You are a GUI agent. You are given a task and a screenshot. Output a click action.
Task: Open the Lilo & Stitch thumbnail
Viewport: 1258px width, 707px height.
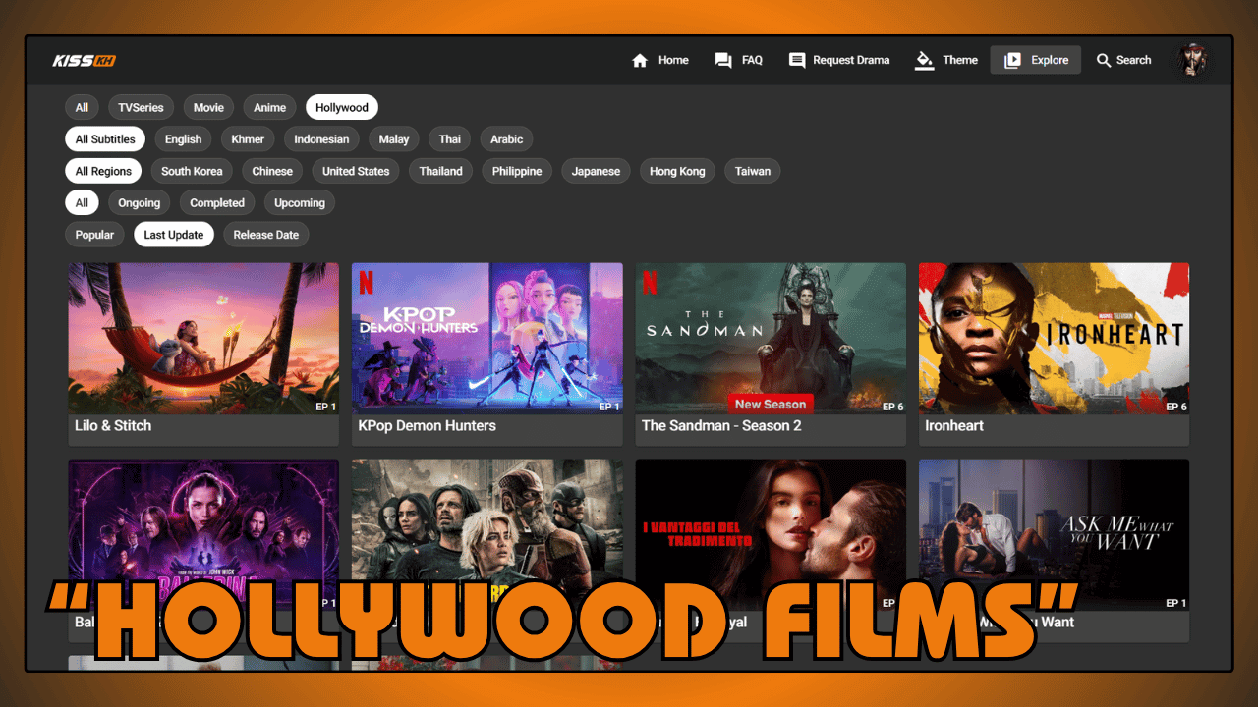coord(203,338)
